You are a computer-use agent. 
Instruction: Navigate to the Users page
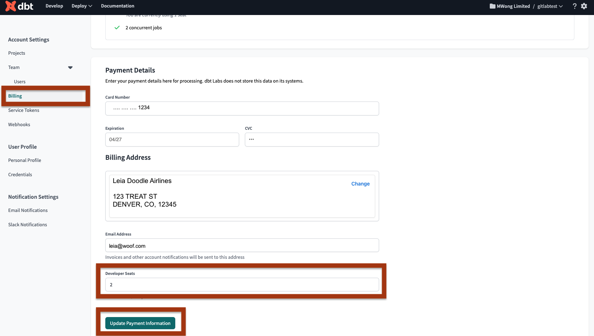click(20, 81)
